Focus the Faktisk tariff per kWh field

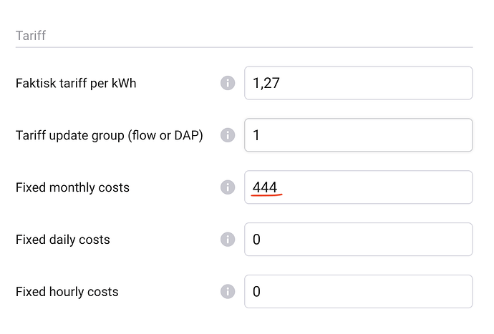[358, 83]
